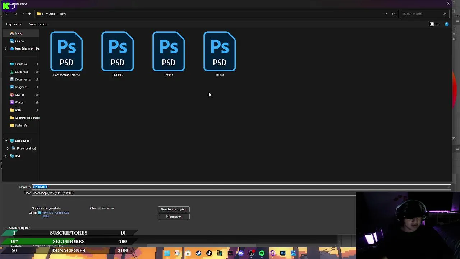The height and width of the screenshot is (259, 460).
Task: Expand Juan Sebastian OneDrive tree node
Action: pyautogui.click(x=5, y=49)
